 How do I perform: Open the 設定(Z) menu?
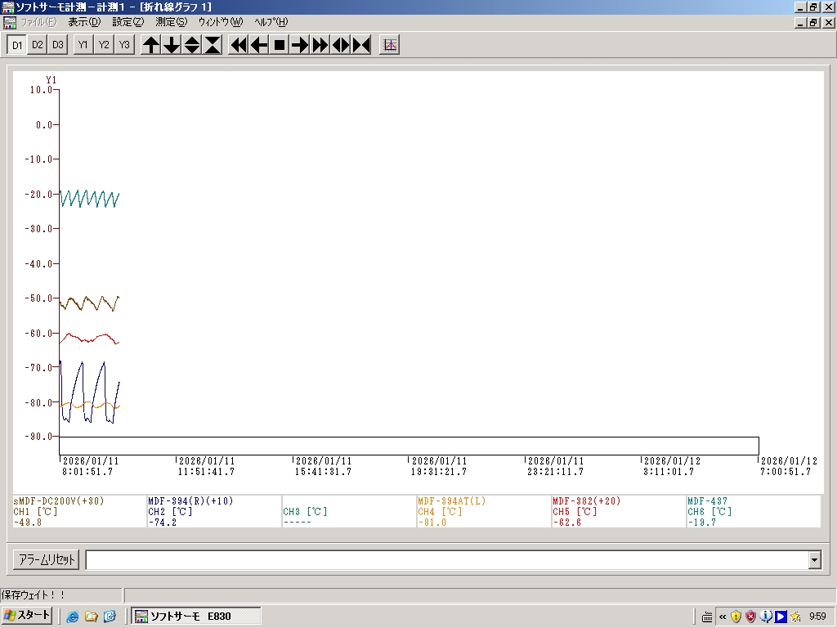click(128, 22)
